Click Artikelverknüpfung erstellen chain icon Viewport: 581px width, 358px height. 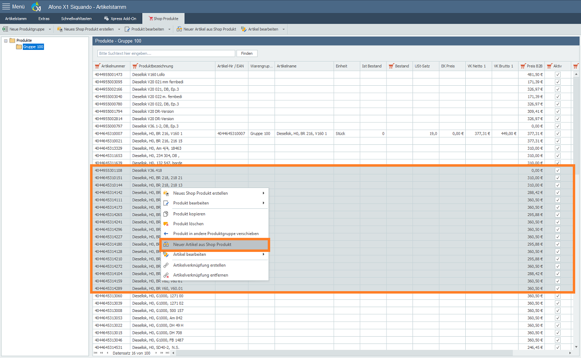(x=166, y=265)
